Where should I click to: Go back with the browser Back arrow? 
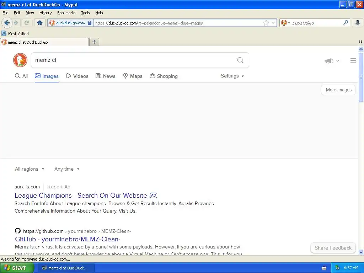[7, 23]
